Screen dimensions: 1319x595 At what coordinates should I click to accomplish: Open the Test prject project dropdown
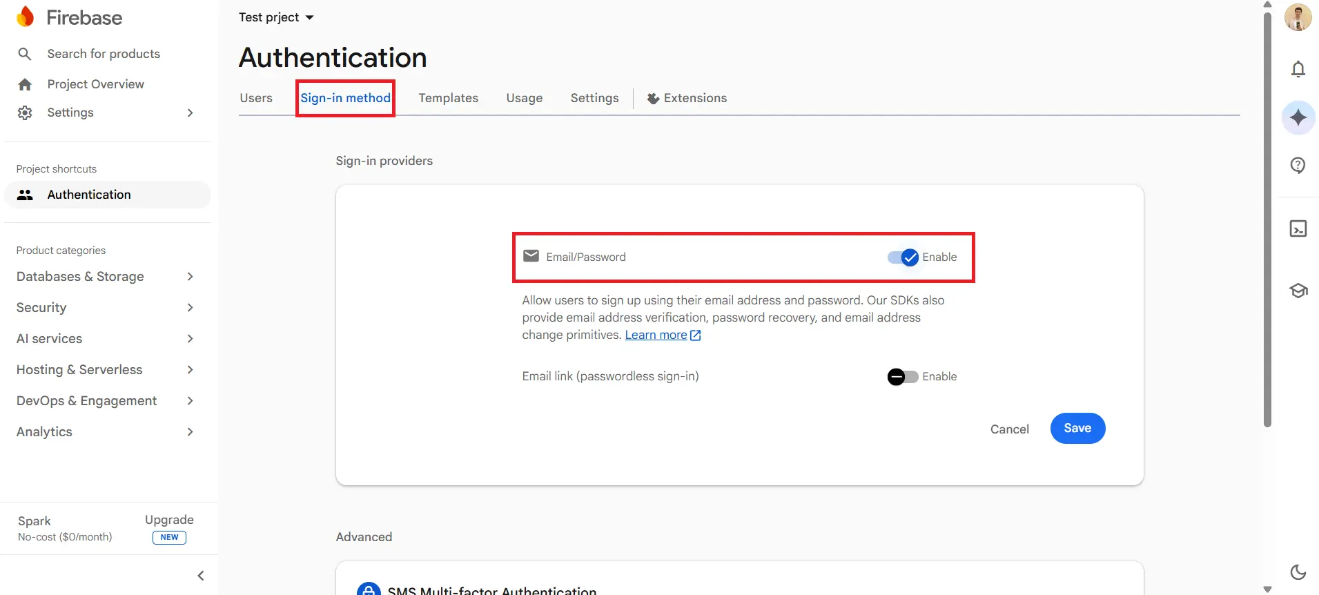276,17
